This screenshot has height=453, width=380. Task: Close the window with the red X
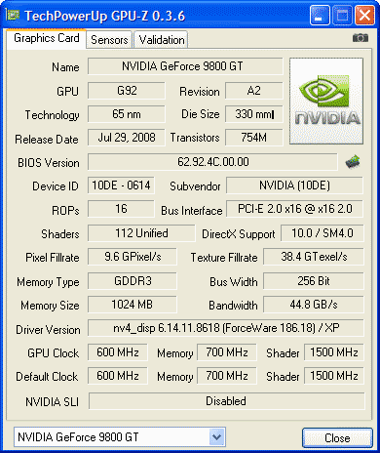(364, 15)
